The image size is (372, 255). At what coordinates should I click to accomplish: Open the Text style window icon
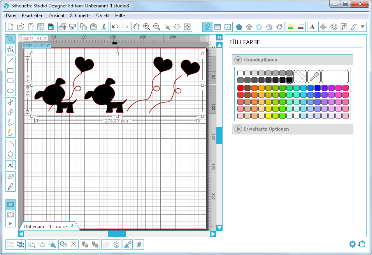point(312,27)
